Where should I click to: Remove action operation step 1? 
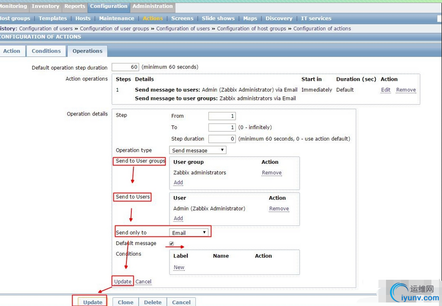[406, 90]
